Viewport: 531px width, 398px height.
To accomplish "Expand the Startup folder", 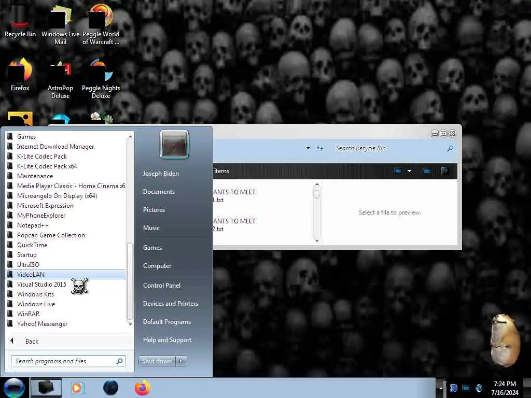I will pyautogui.click(x=66, y=254).
